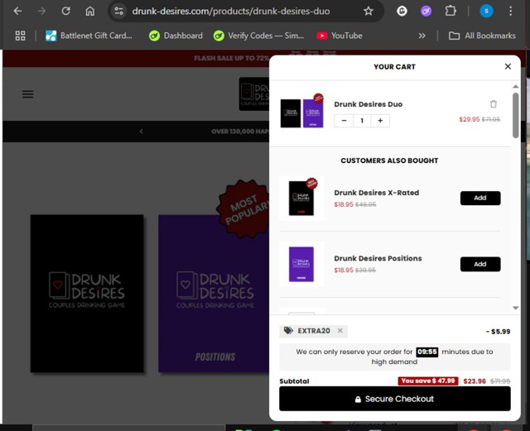530x431 pixels.
Task: Click the cart scrollbar up arrow
Action: [515, 87]
